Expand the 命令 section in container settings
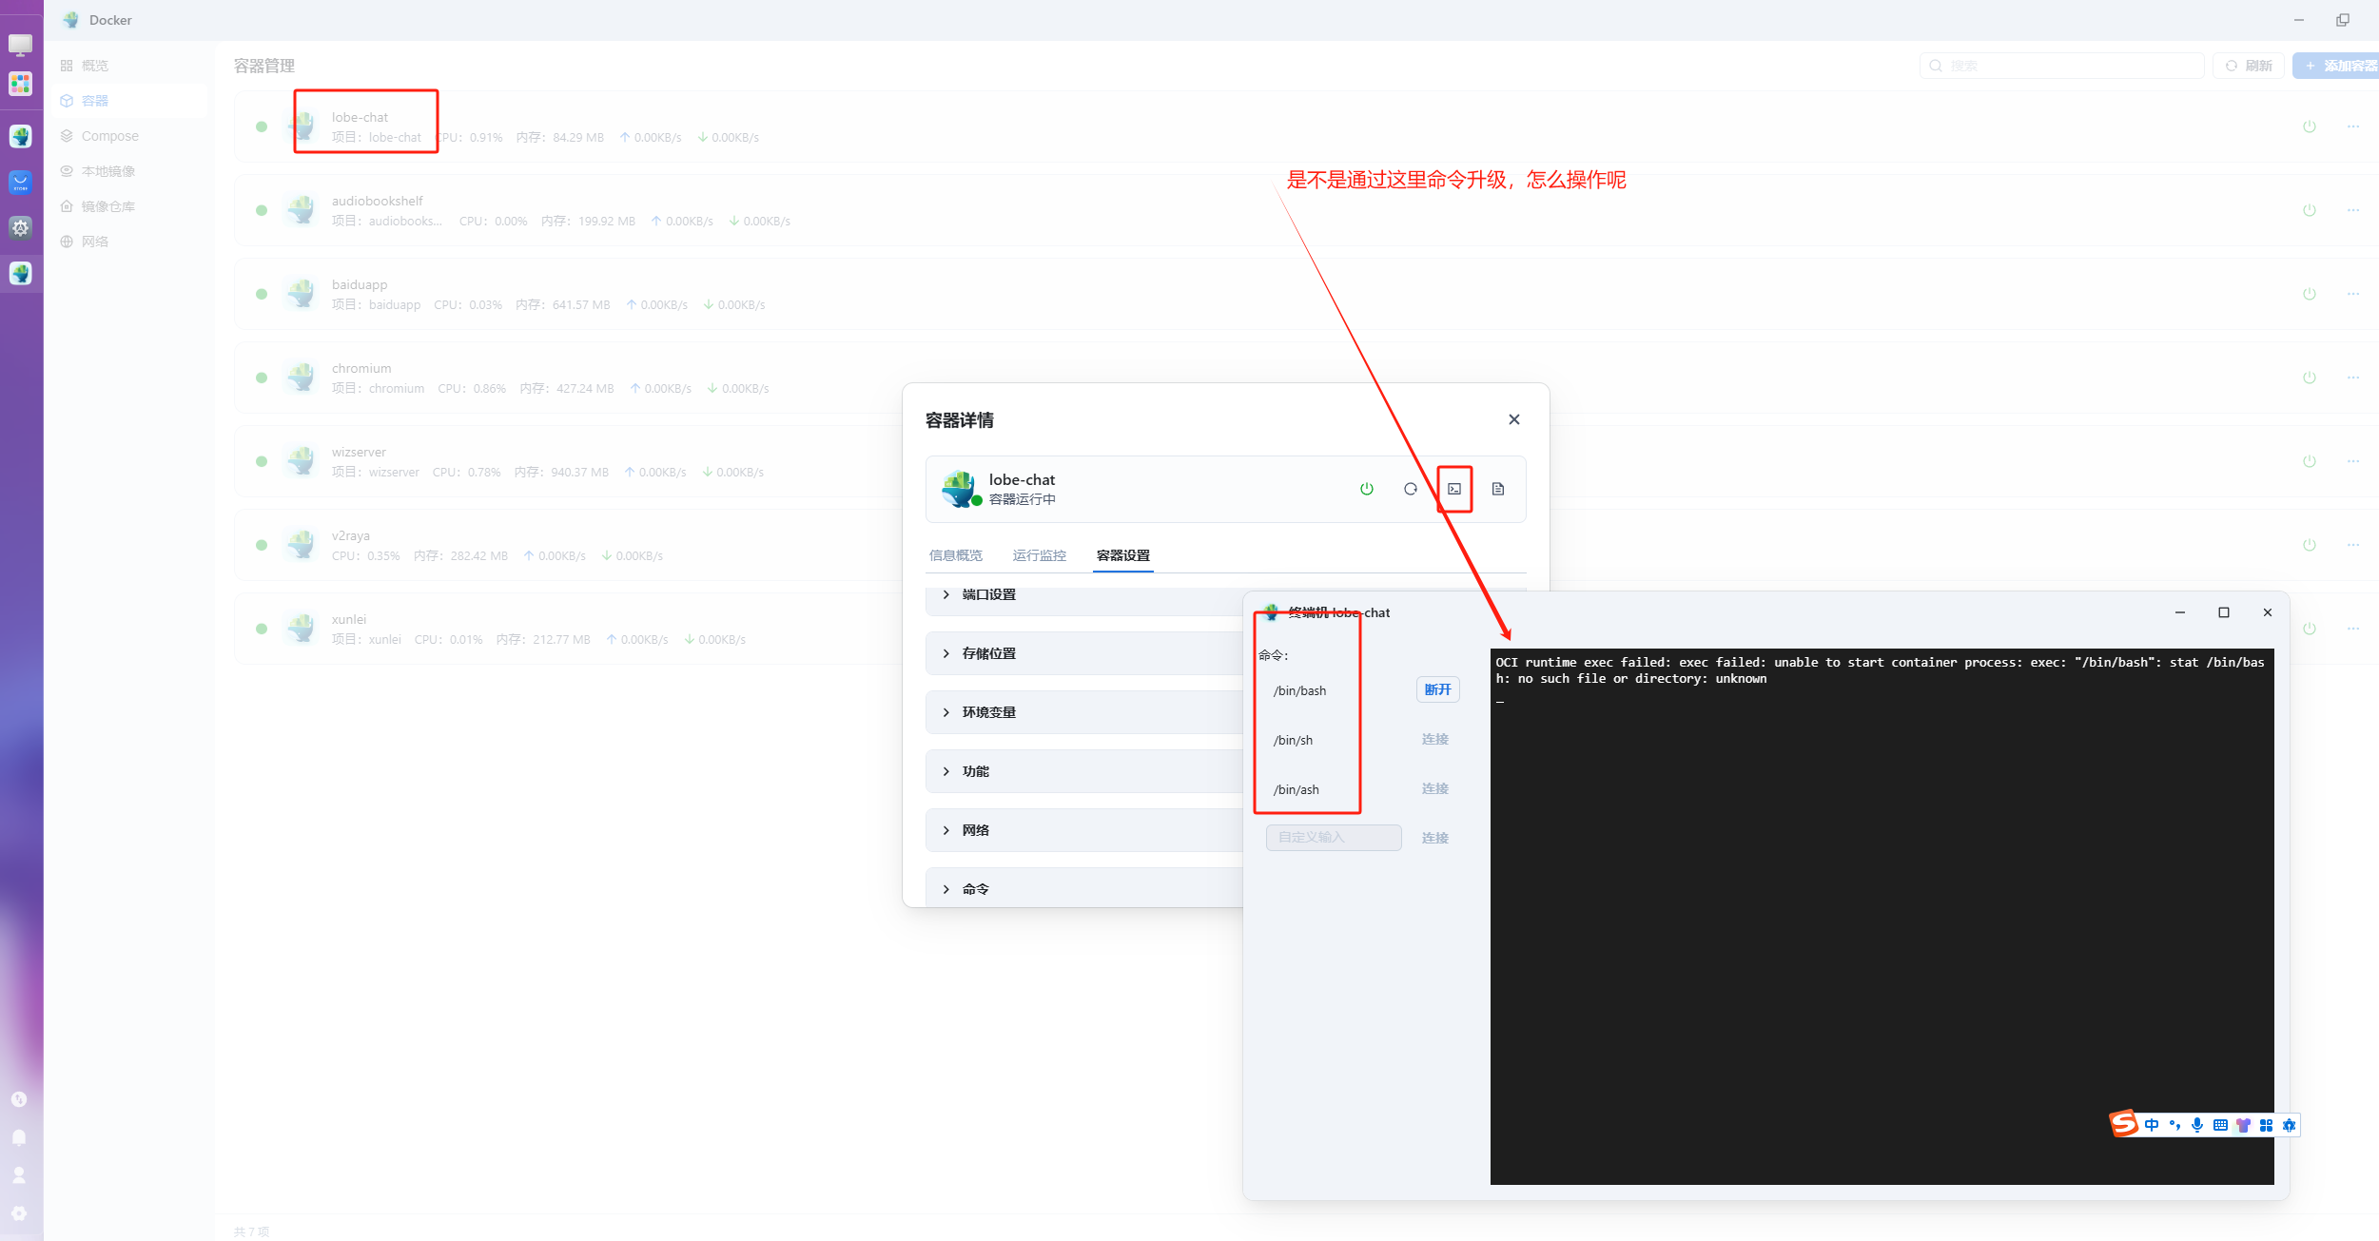Viewport: 2379px width, 1241px height. coord(1084,887)
